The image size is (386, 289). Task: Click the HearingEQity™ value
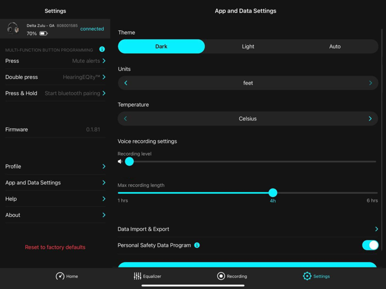(82, 77)
